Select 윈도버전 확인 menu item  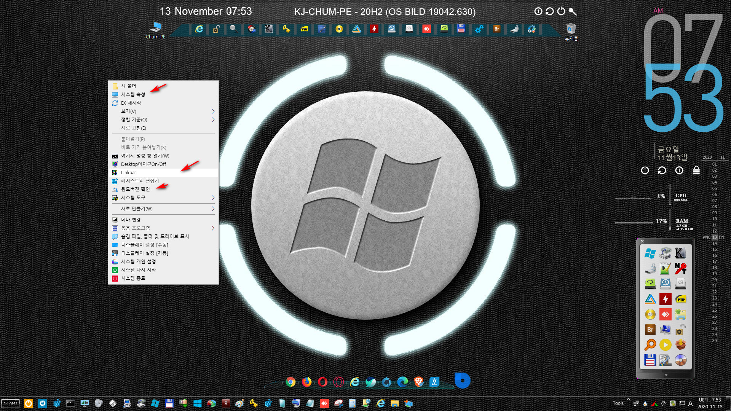pos(163,189)
